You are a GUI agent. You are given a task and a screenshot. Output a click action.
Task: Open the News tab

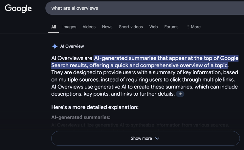coord(107,27)
